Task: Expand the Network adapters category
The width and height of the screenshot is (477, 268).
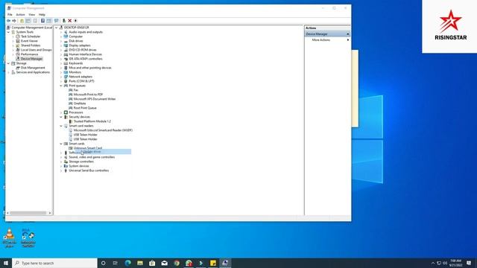Action: pyautogui.click(x=61, y=77)
